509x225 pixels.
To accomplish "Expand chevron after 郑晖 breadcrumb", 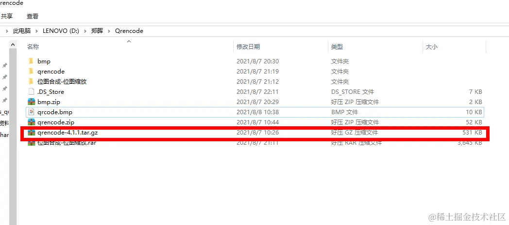I will click(x=109, y=31).
